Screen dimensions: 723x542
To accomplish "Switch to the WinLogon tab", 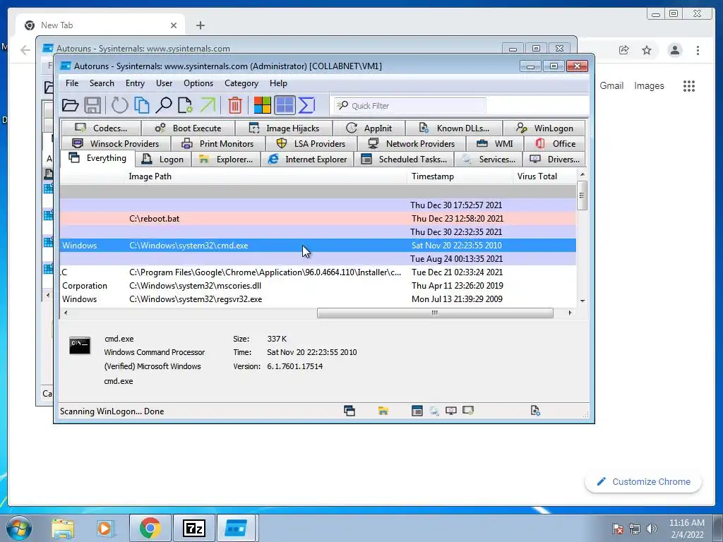I will (544, 128).
